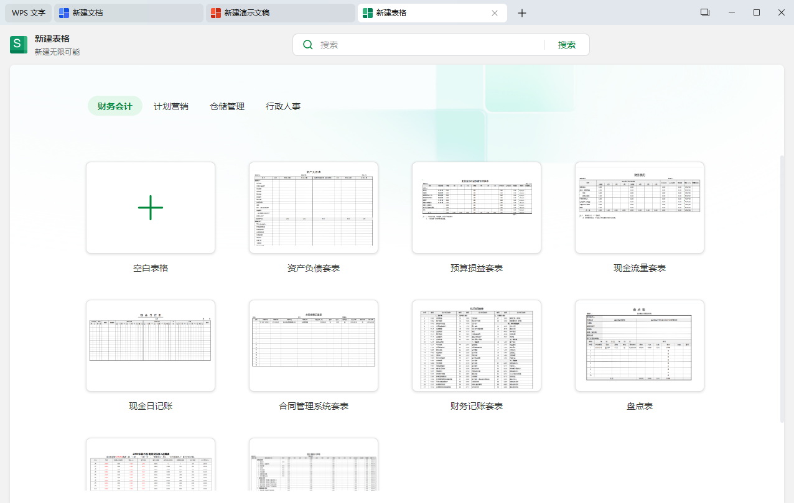Click the 现金日记账 label
This screenshot has width=794, height=503.
151,406
